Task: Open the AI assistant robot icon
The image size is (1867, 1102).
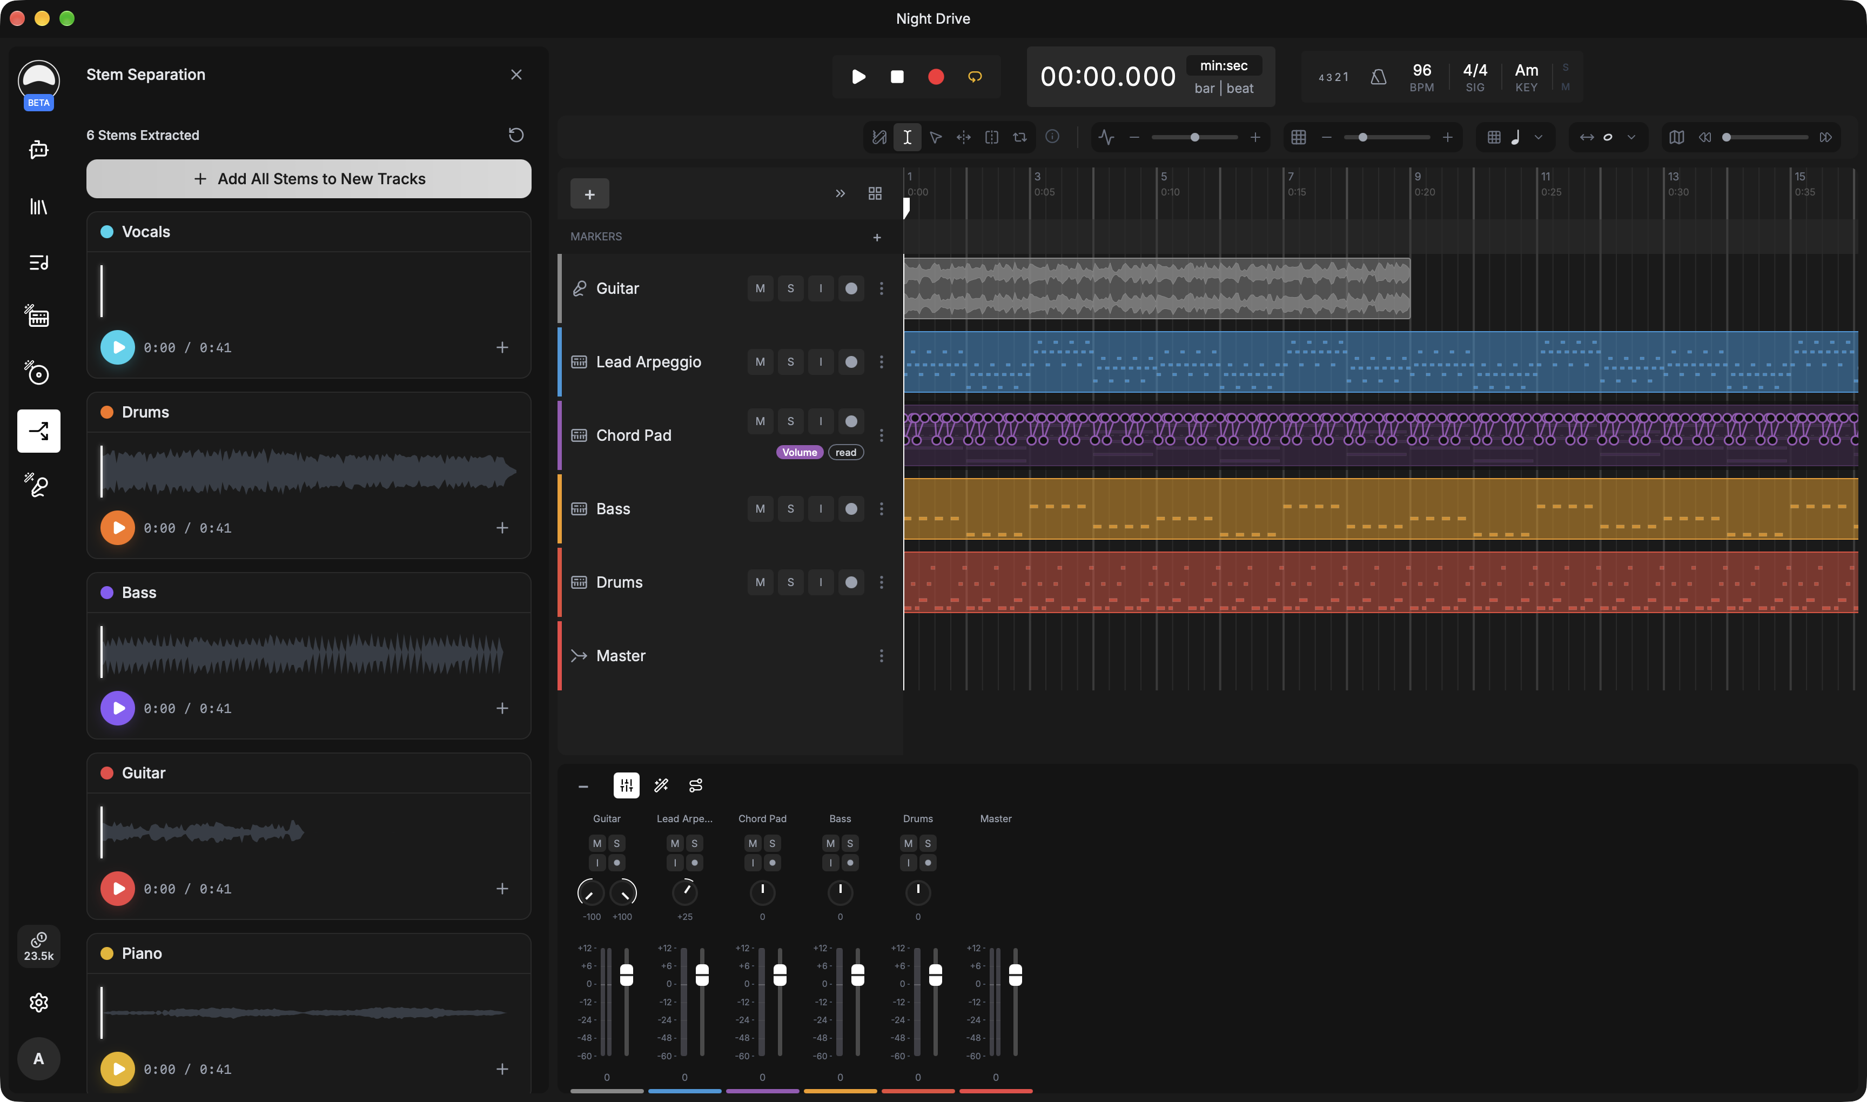Action: [x=38, y=150]
